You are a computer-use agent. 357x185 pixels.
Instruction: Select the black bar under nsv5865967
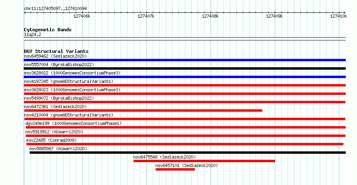(x=188, y=153)
